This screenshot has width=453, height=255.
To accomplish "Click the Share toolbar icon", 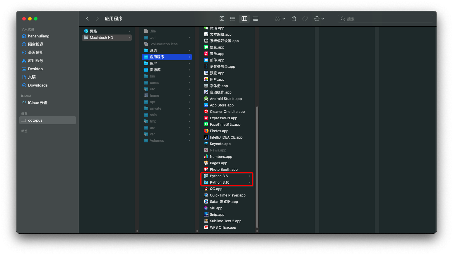I will tap(294, 18).
